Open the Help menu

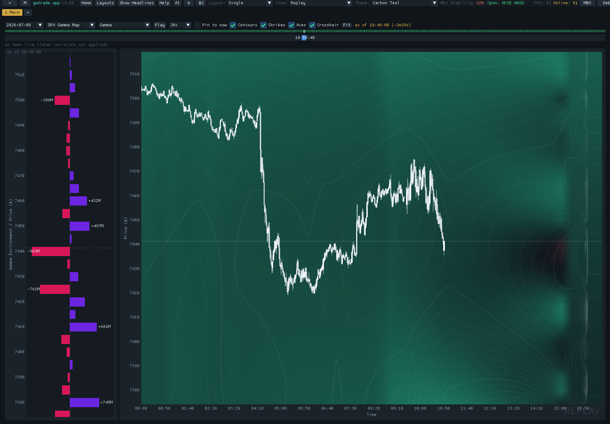[x=164, y=3]
